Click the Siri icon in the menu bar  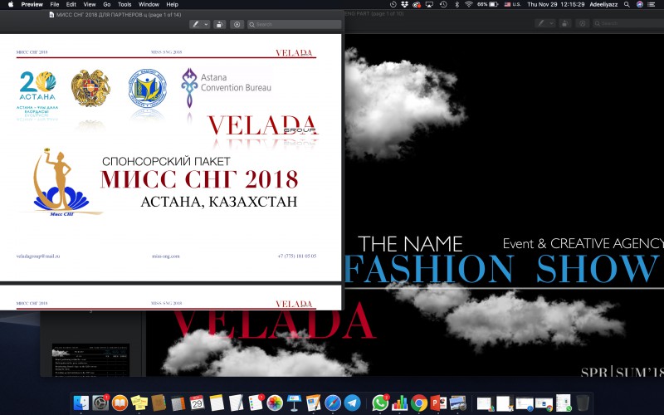coord(640,4)
